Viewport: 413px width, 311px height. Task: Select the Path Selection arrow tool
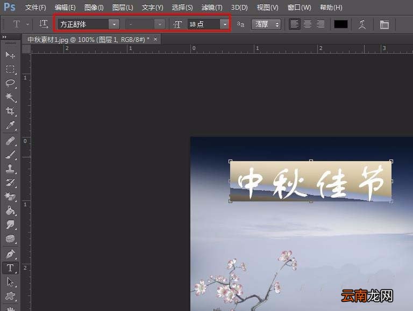(10, 282)
